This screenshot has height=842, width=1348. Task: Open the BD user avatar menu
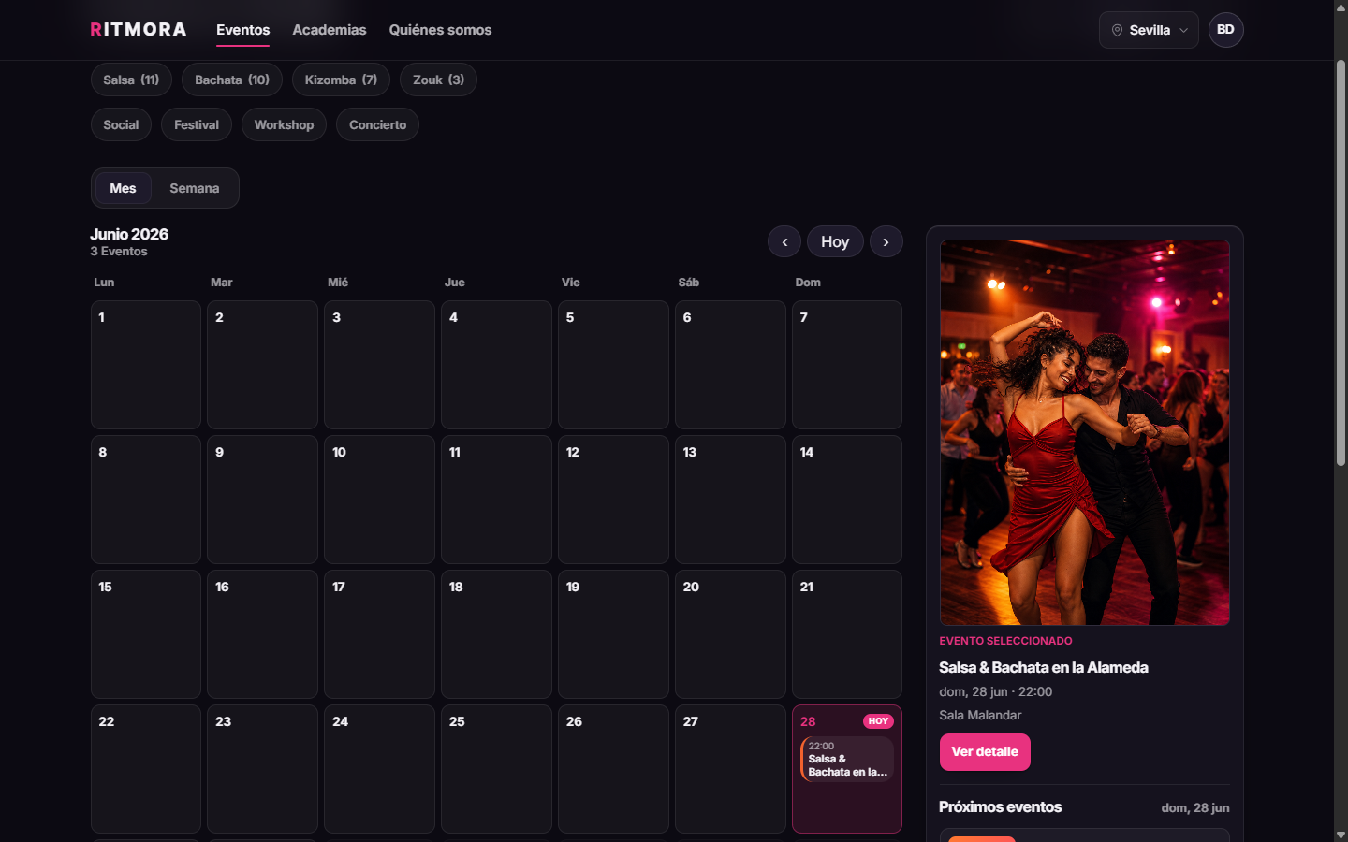pos(1225,30)
